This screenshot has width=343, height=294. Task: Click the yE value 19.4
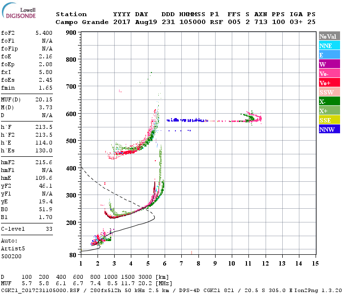click(x=46, y=201)
